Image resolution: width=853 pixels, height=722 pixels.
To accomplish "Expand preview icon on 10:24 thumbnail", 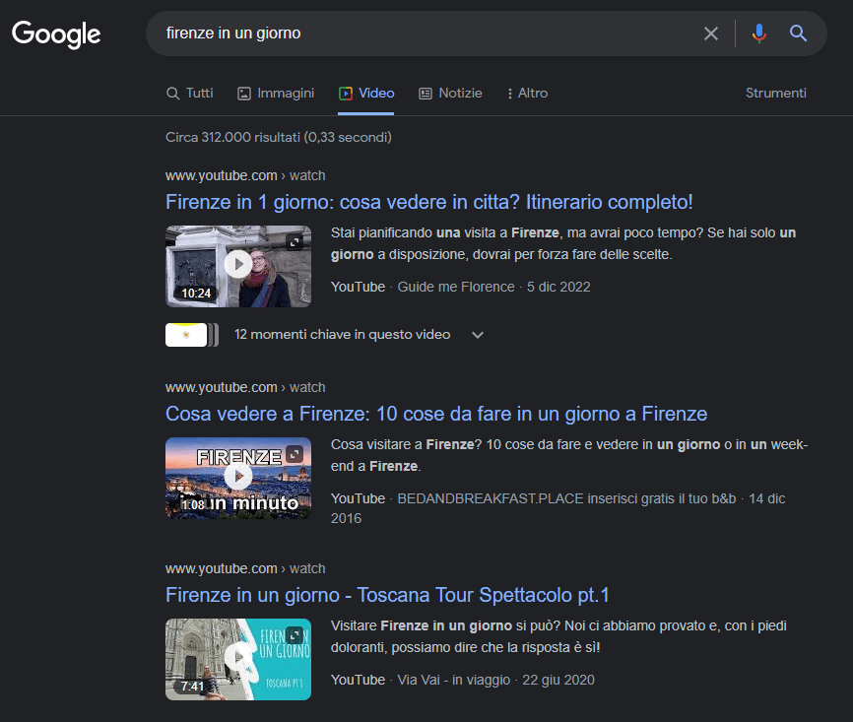I will (295, 241).
